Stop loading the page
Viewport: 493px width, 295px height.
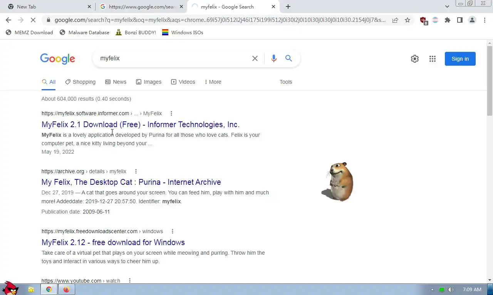point(33,20)
